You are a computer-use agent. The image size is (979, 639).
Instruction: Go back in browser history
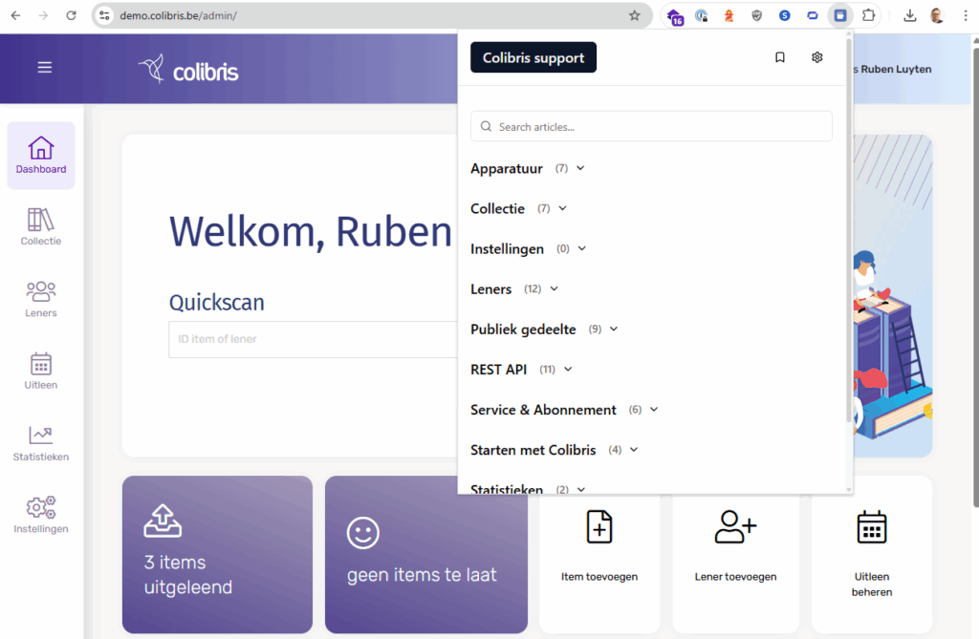(15, 15)
